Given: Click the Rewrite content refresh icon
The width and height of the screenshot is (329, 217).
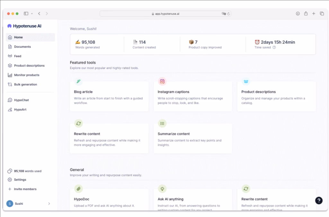Looking at the screenshot, I should [78, 123].
